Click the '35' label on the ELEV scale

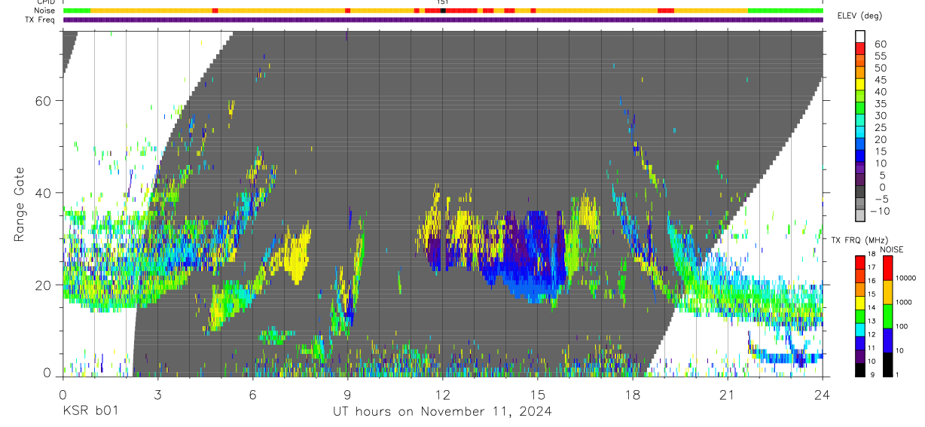pyautogui.click(x=880, y=104)
